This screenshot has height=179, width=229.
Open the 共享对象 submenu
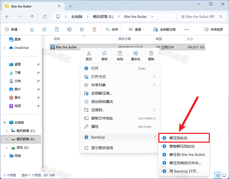[120, 85]
